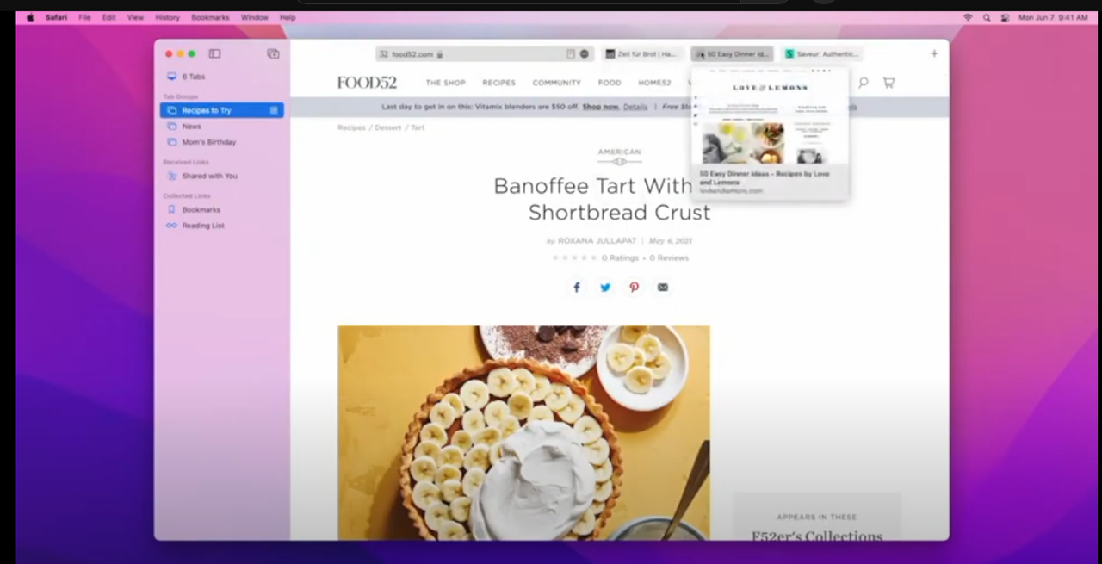Switch to the Saveur: Authentic tab
This screenshot has height=564, width=1102.
[x=821, y=53]
